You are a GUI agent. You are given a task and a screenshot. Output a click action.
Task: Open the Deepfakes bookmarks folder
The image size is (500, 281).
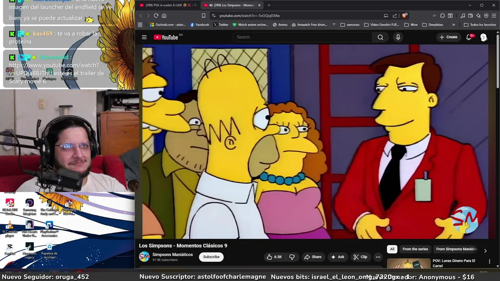click(433, 25)
